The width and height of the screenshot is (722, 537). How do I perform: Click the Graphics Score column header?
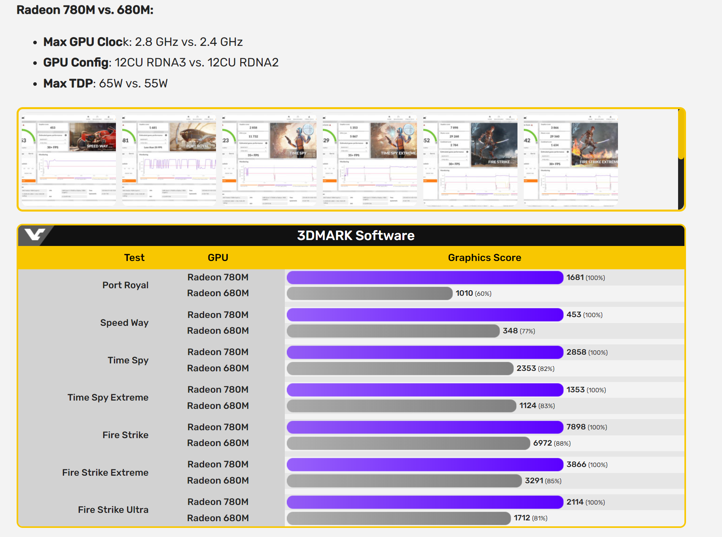485,258
